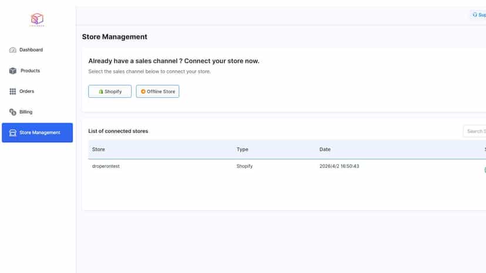
Task: Click the Store column header
Action: (x=99, y=149)
